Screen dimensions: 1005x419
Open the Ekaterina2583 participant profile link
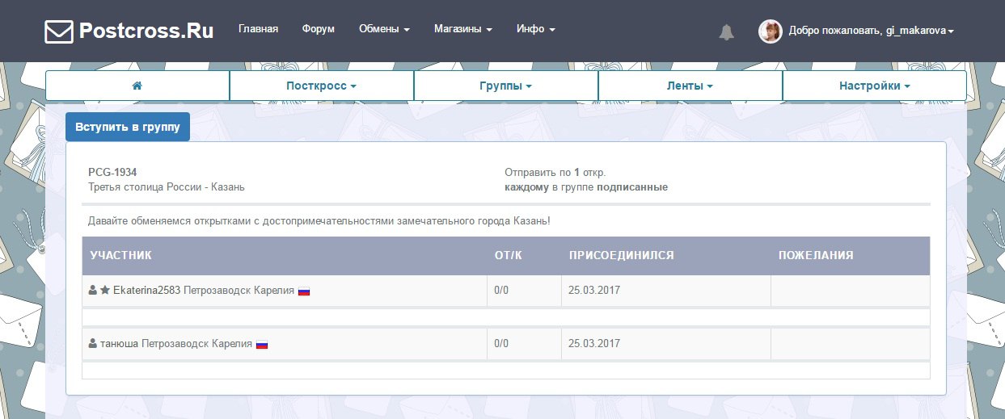146,290
